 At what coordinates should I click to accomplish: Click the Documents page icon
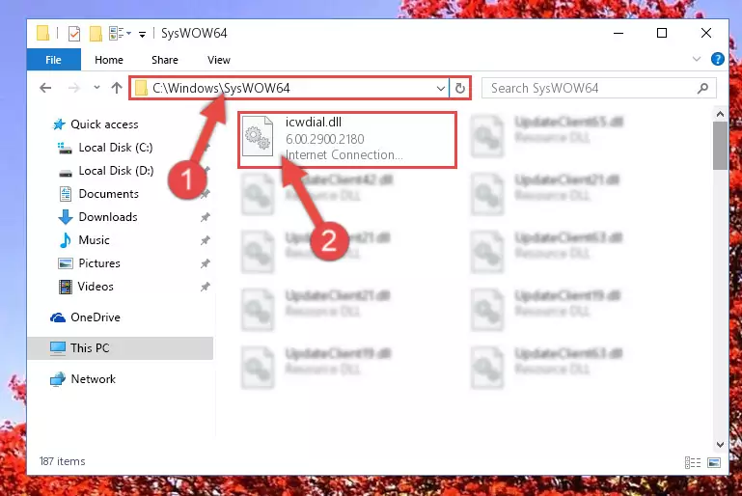[66, 194]
